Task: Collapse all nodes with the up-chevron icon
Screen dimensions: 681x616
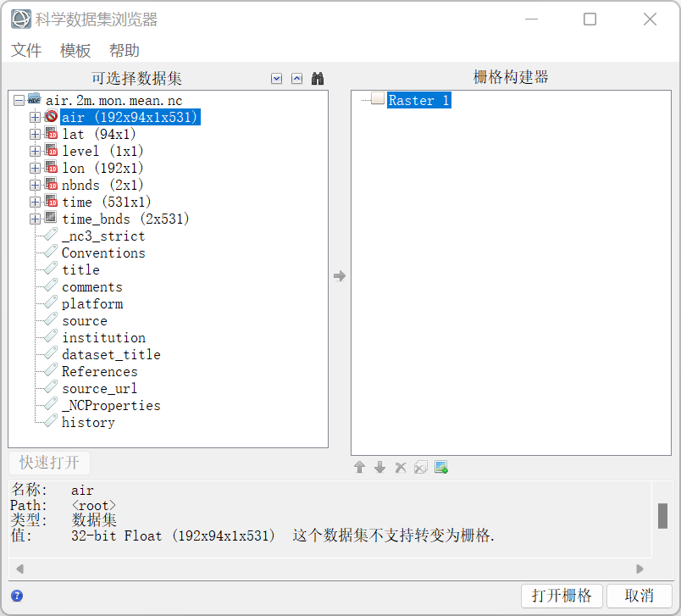Action: point(296,78)
